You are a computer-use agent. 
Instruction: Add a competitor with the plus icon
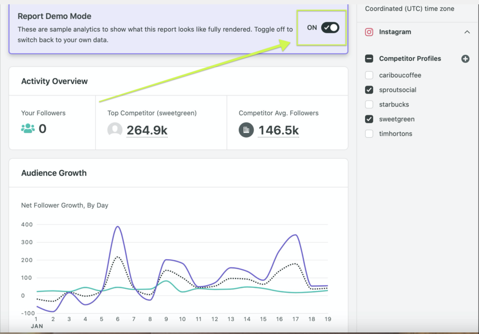pyautogui.click(x=465, y=58)
